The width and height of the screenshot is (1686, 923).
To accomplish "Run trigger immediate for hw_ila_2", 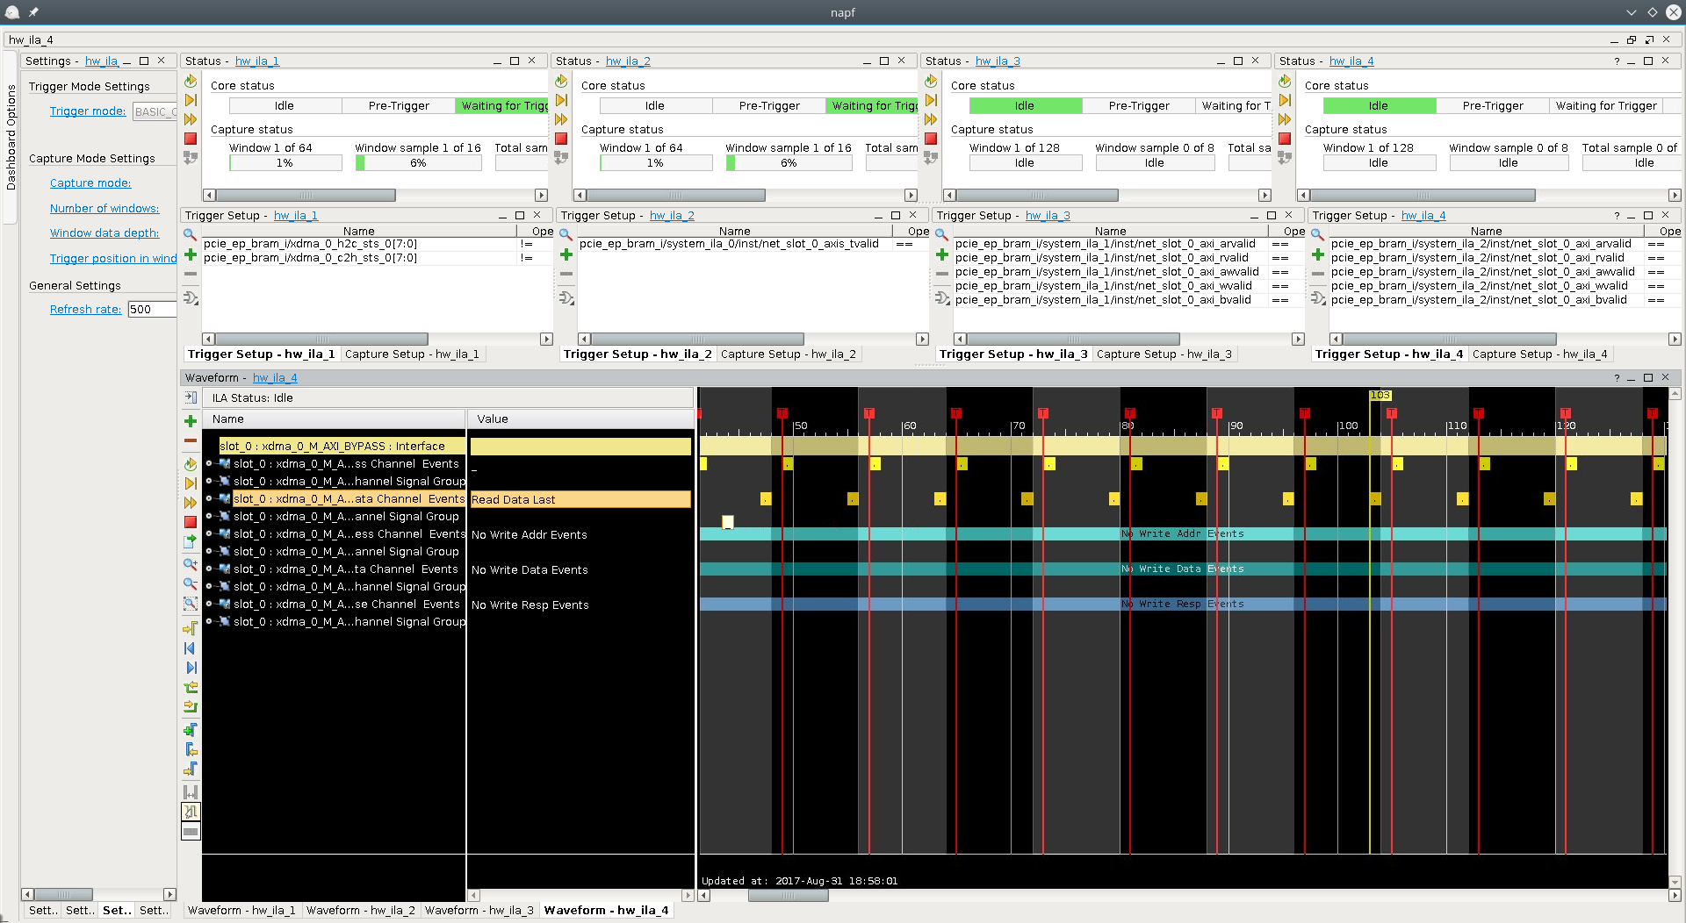I will [x=561, y=119].
